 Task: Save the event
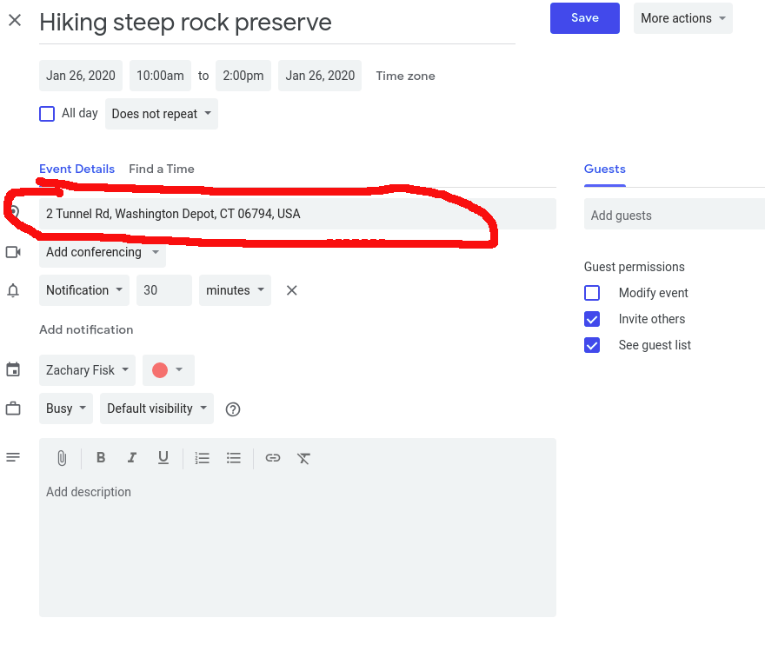[584, 18]
